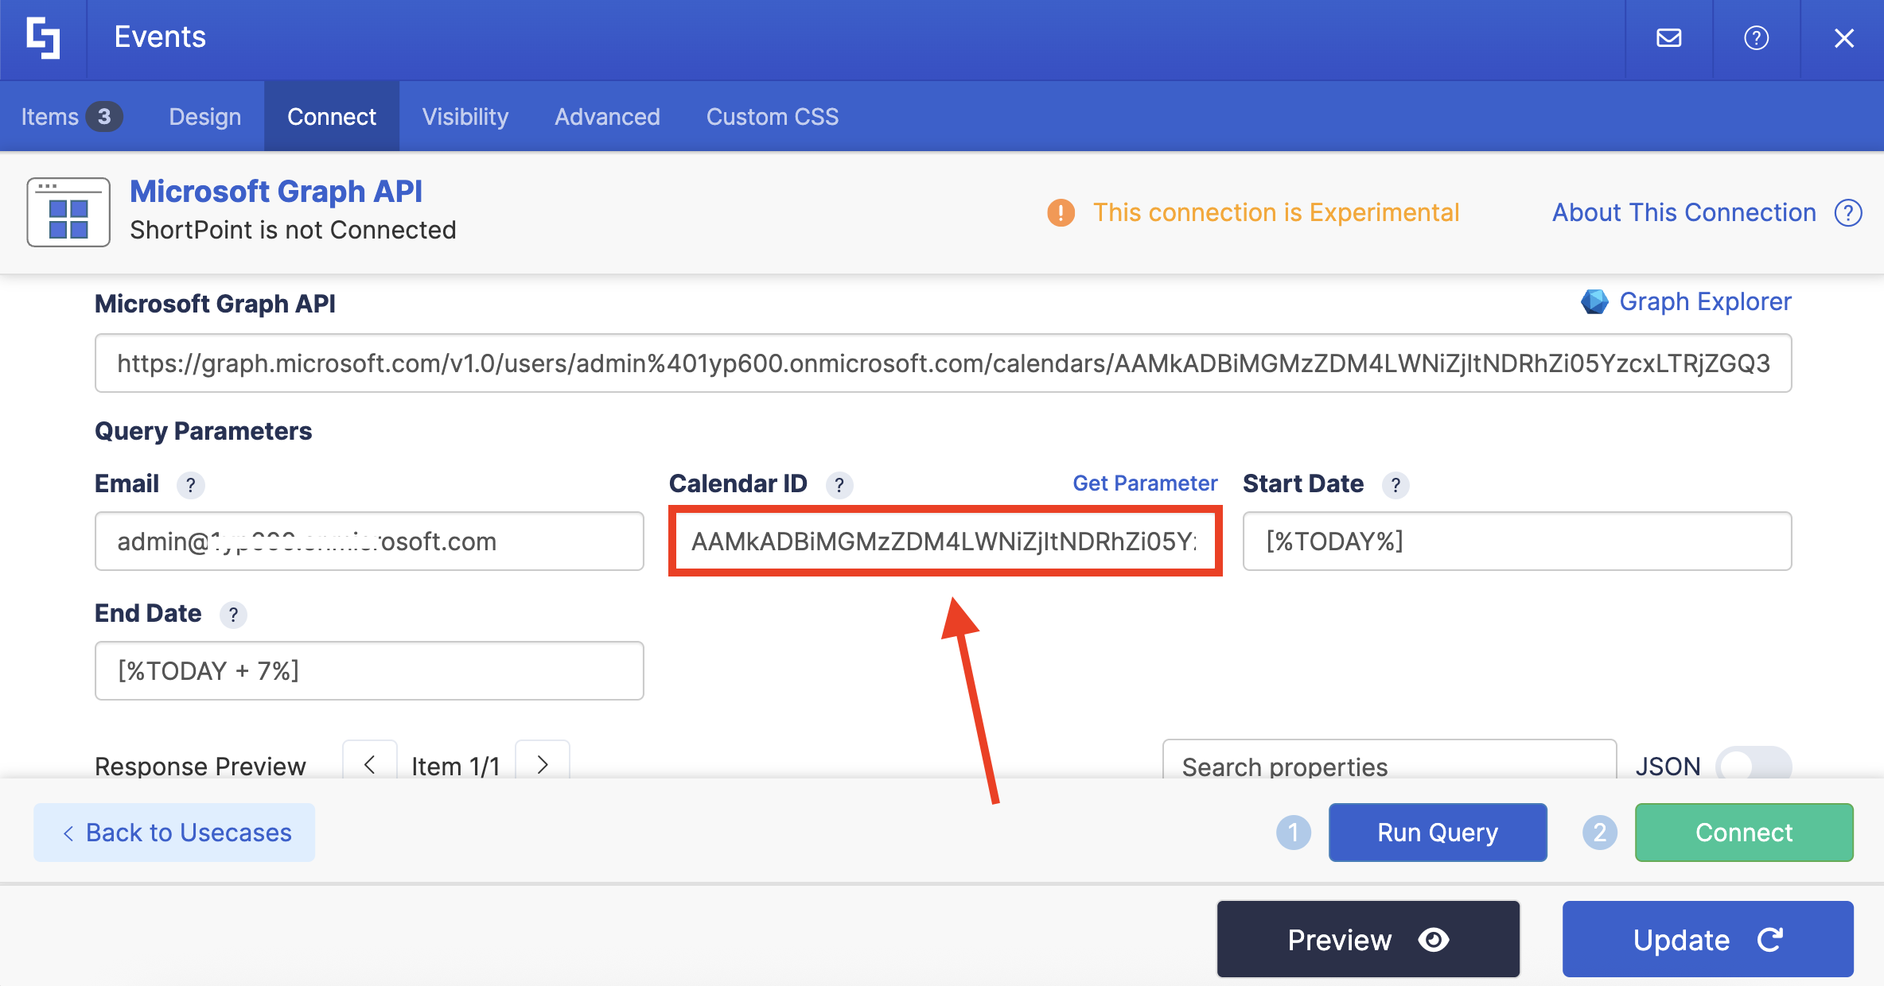
Task: Open the Graph Explorer link
Action: coord(1704,302)
